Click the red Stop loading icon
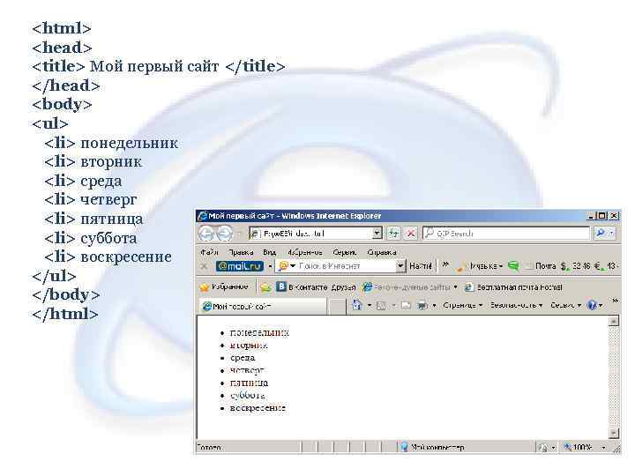This screenshot has height=476, width=635. 411,233
